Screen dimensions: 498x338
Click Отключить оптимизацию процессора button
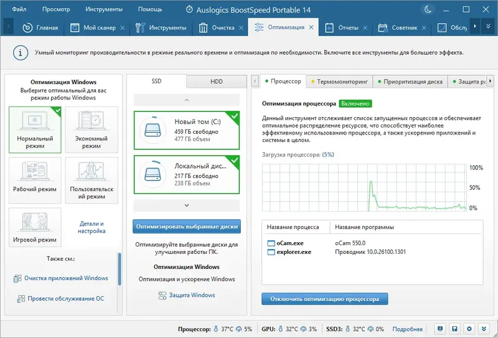(x=324, y=299)
